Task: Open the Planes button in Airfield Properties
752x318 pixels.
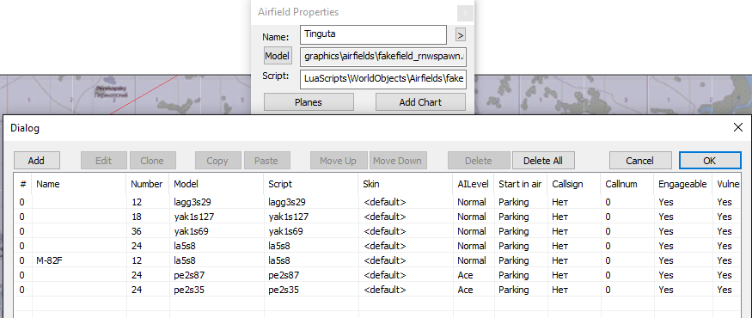Action: [x=309, y=102]
